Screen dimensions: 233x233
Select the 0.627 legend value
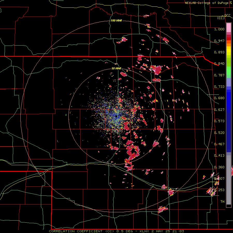pyautogui.click(x=219, y=110)
